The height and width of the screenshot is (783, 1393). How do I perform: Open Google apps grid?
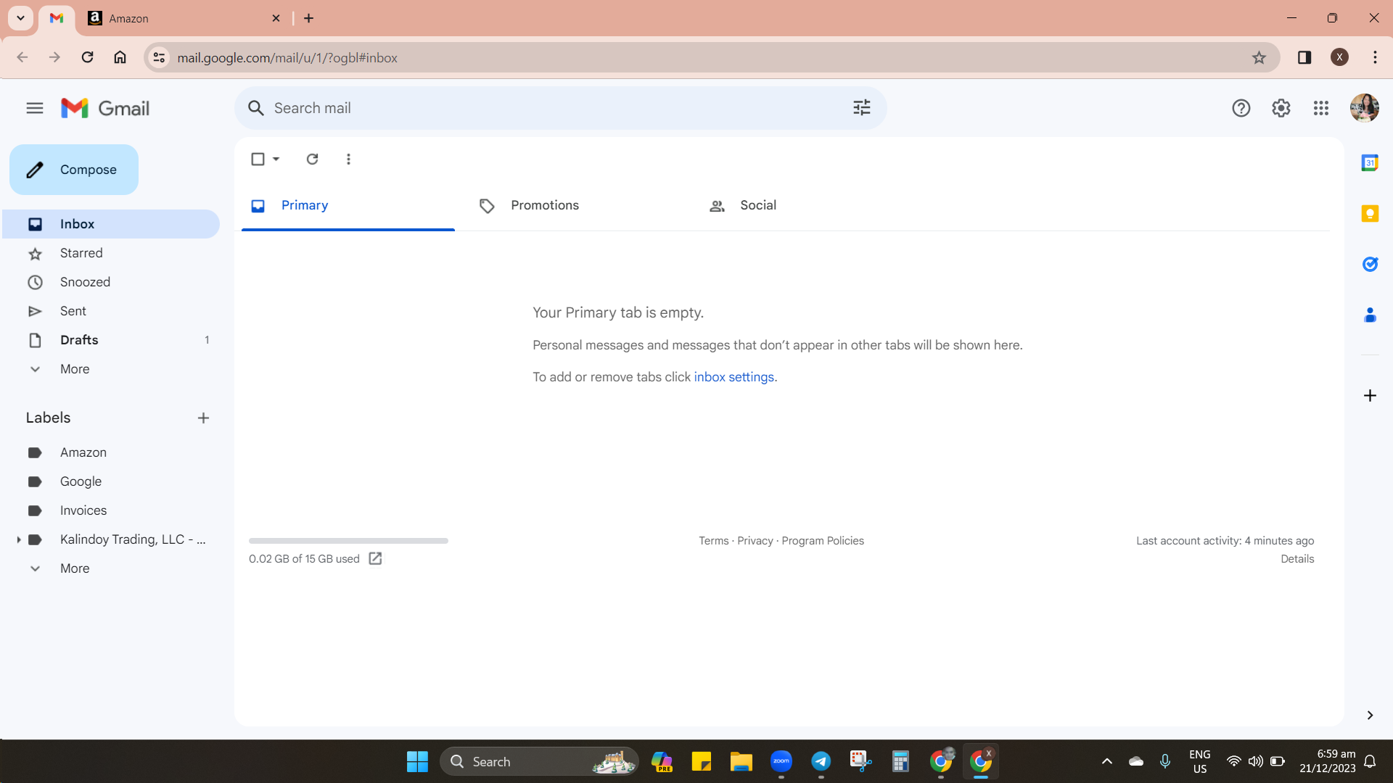click(1320, 108)
